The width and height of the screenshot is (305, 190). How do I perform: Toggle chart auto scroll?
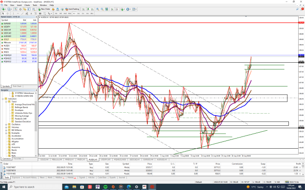112,9
